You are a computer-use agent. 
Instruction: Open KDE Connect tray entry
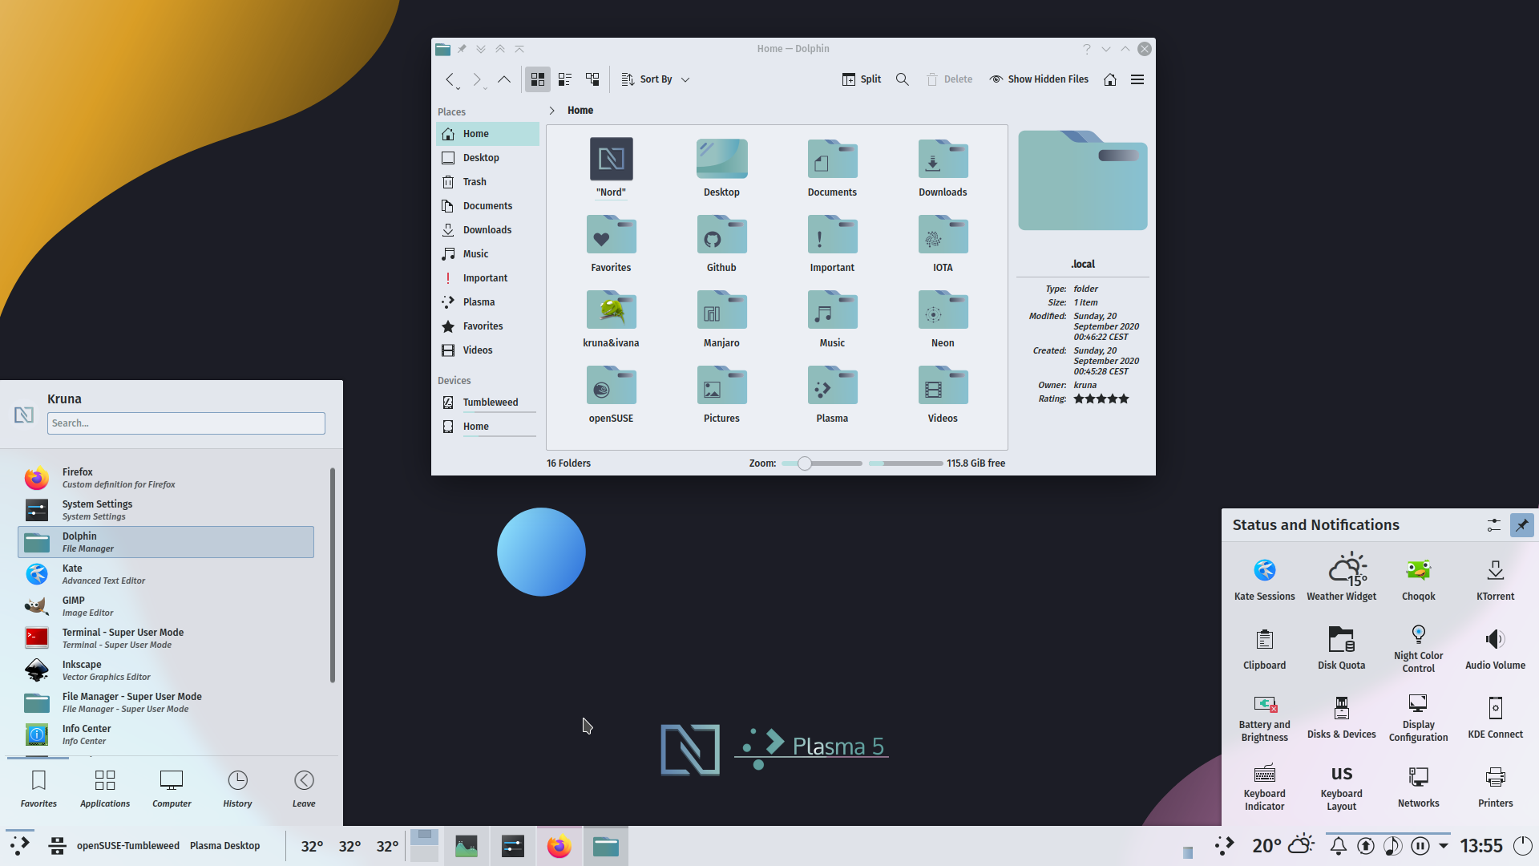coord(1496,717)
